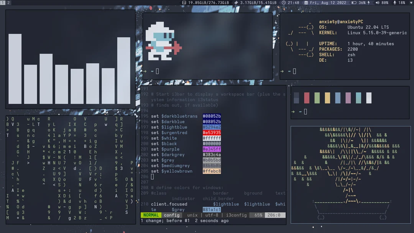Viewport: 414px width, 233px height.
Task: Click the volume speaker icon in the status bar
Action: coord(377,2)
